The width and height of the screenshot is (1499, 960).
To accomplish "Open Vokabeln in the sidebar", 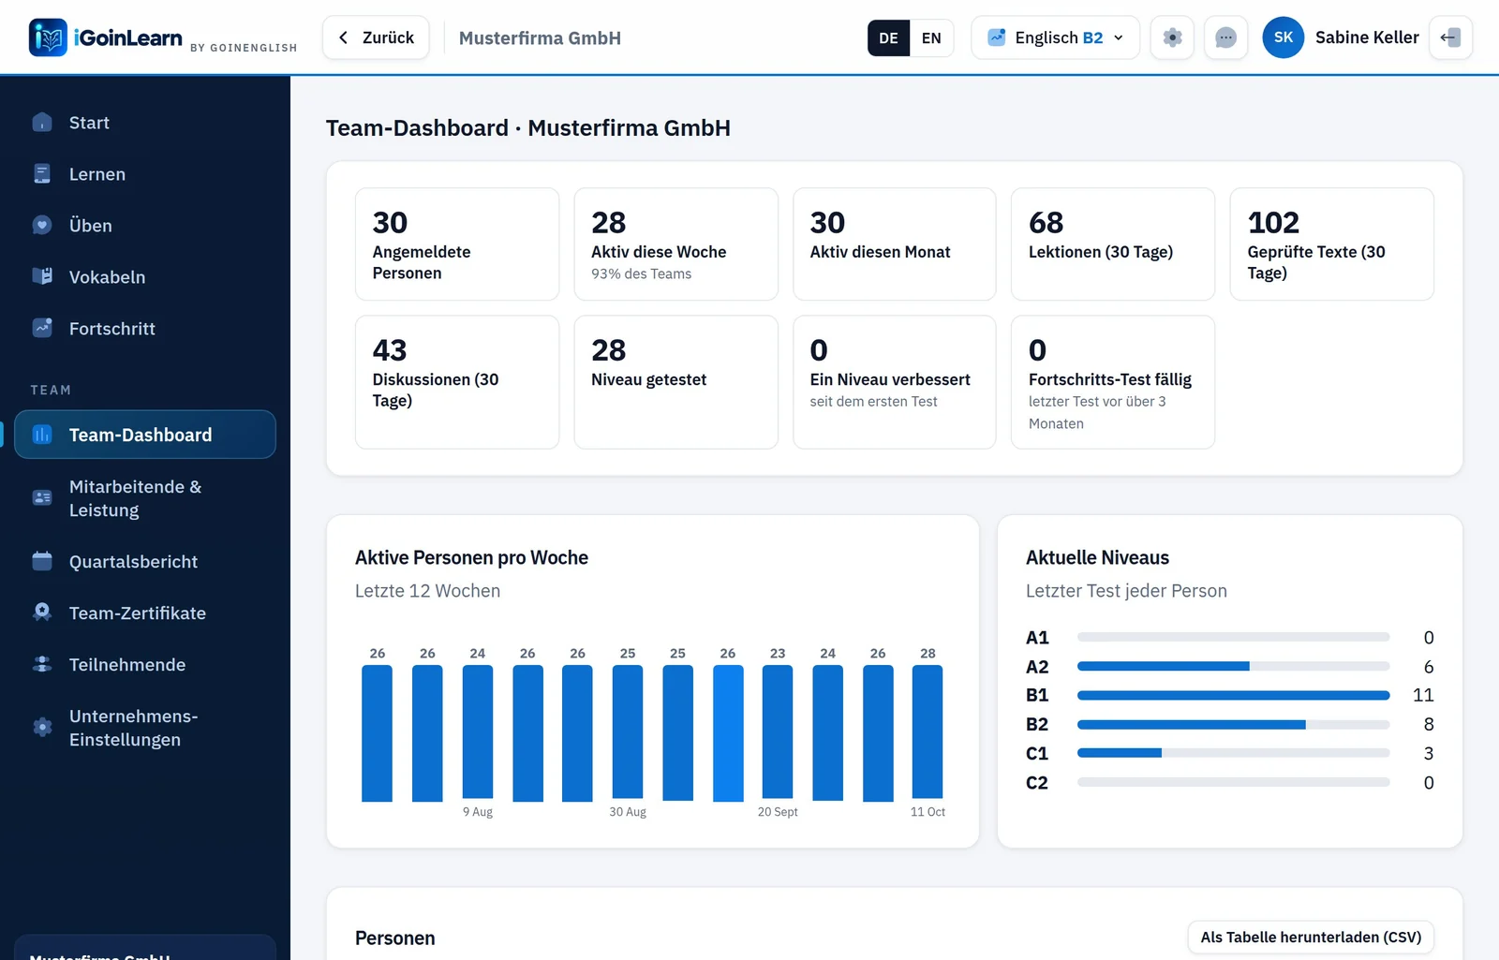I will coord(145,276).
